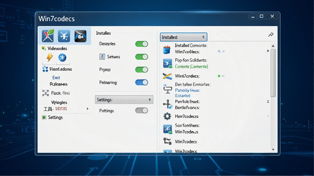This screenshot has height=176, width=314.
Task: Click the Installes heading
Action: (x=103, y=33)
